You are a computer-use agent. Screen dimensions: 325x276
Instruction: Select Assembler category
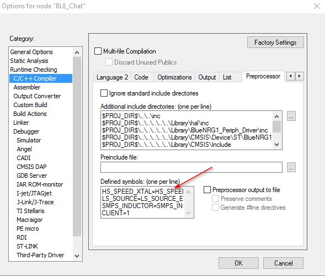point(41,87)
